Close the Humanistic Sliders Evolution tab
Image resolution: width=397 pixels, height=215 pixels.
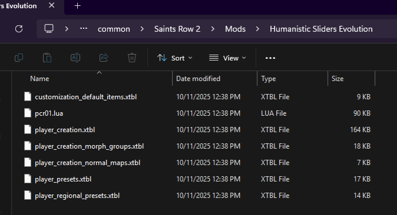click(51, 5)
